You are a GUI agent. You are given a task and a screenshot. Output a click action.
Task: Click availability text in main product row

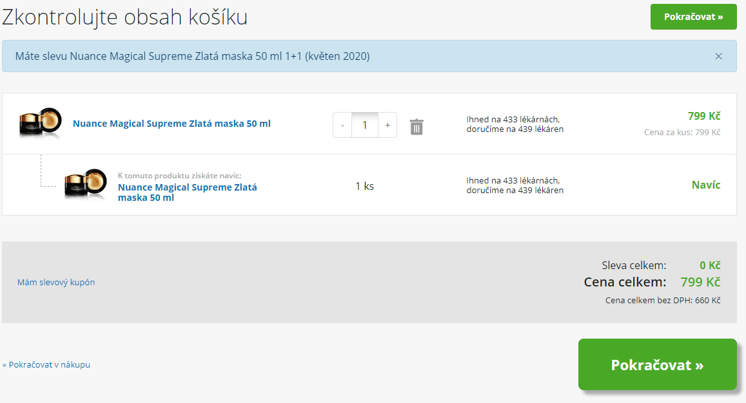tap(515, 124)
